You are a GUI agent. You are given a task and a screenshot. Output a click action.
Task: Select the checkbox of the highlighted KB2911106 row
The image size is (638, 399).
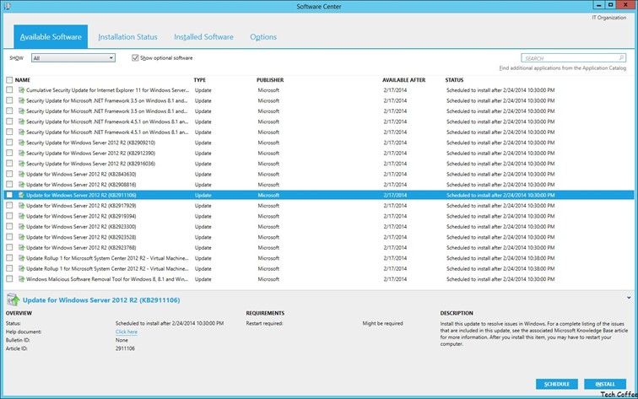tap(9, 195)
